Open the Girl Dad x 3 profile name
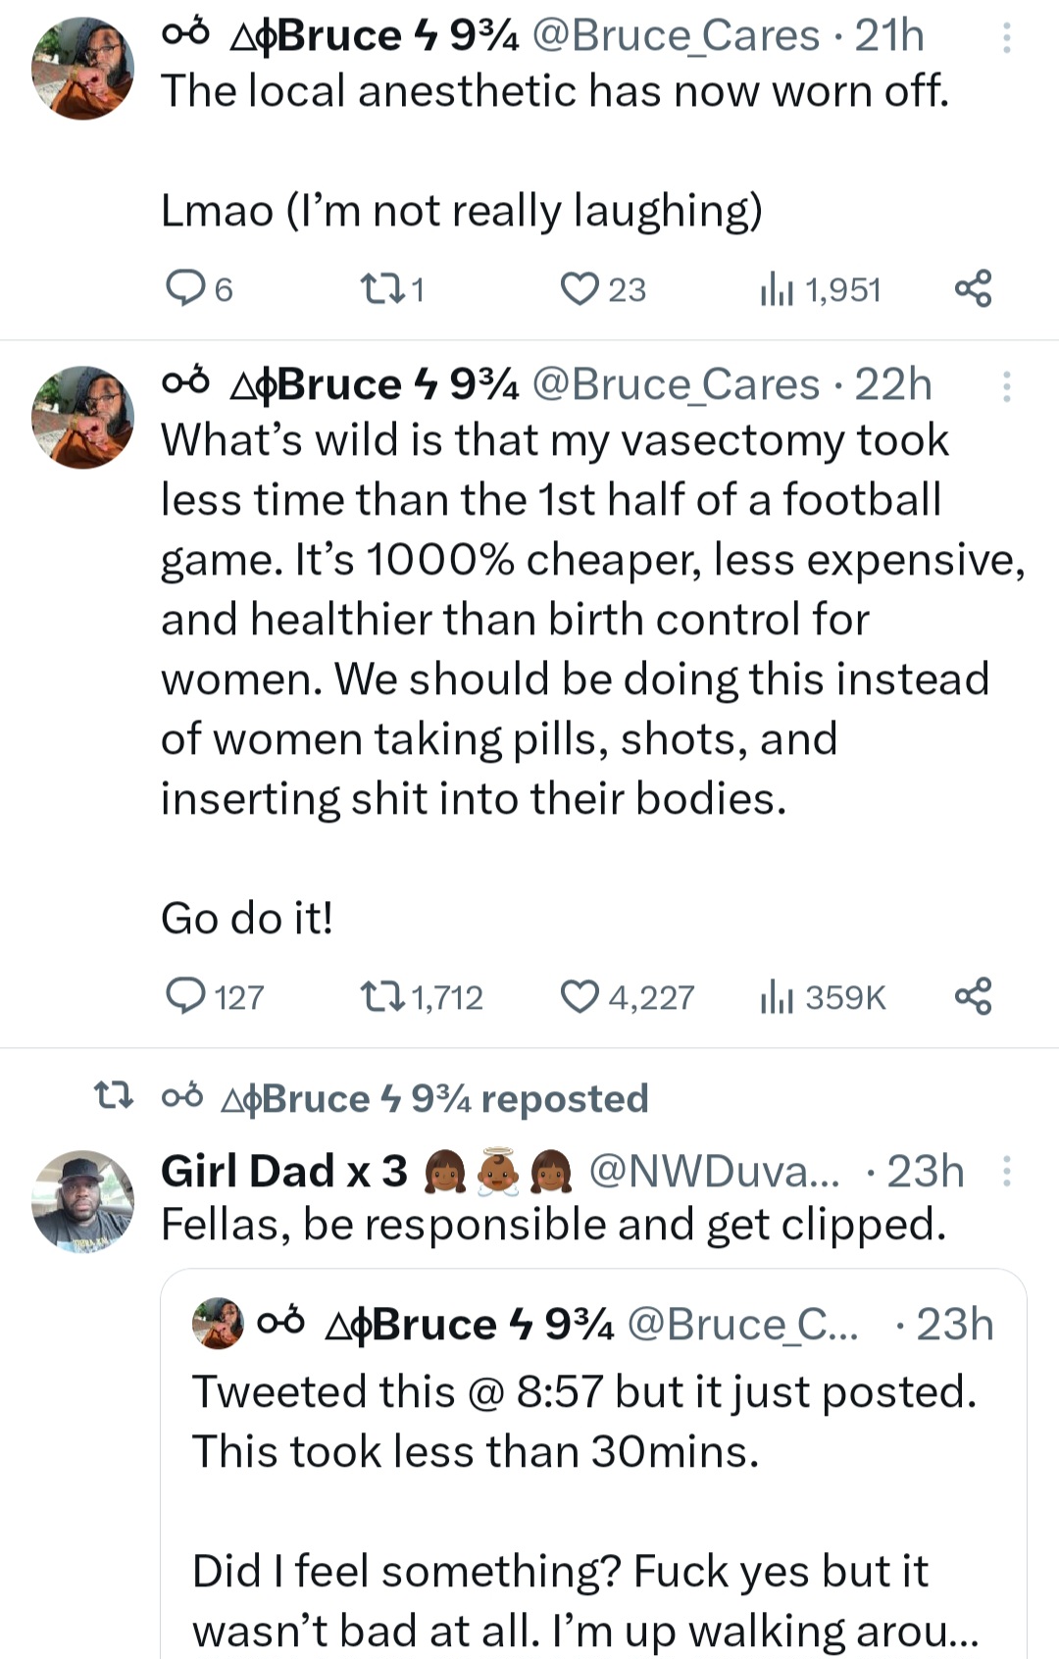Image resolution: width=1059 pixels, height=1659 pixels. click(284, 1171)
